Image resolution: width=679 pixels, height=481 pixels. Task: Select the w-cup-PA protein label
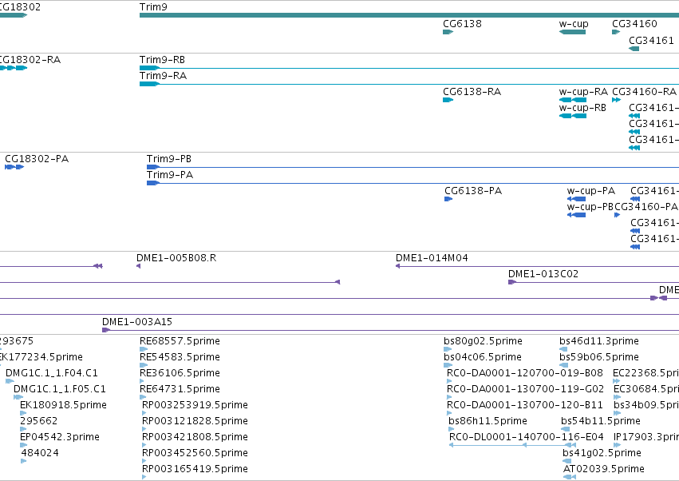[591, 191]
